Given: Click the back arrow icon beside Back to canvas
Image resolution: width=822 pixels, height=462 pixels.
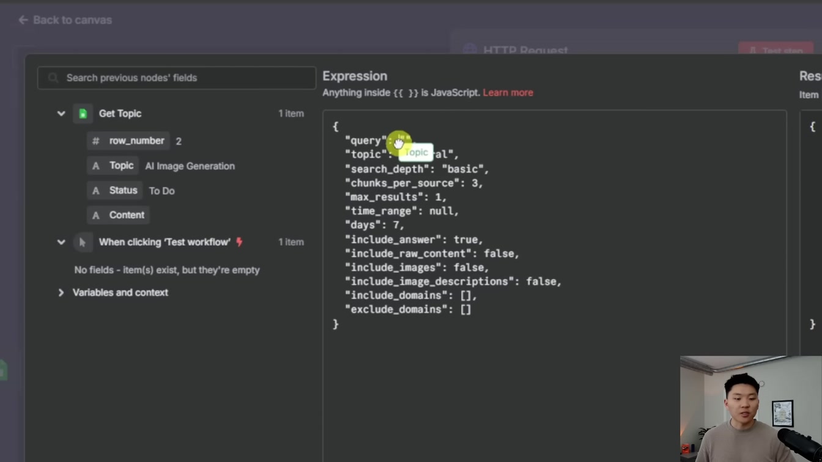Looking at the screenshot, I should tap(23, 20).
